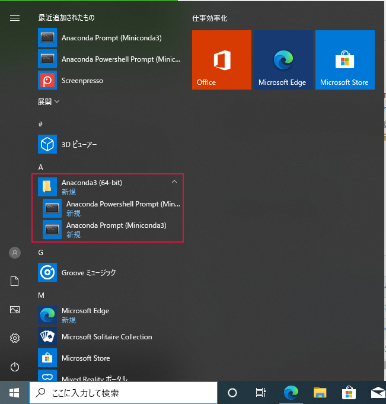The height and width of the screenshot is (404, 386).
Task: Open Task View on the taskbar
Action: (261, 393)
